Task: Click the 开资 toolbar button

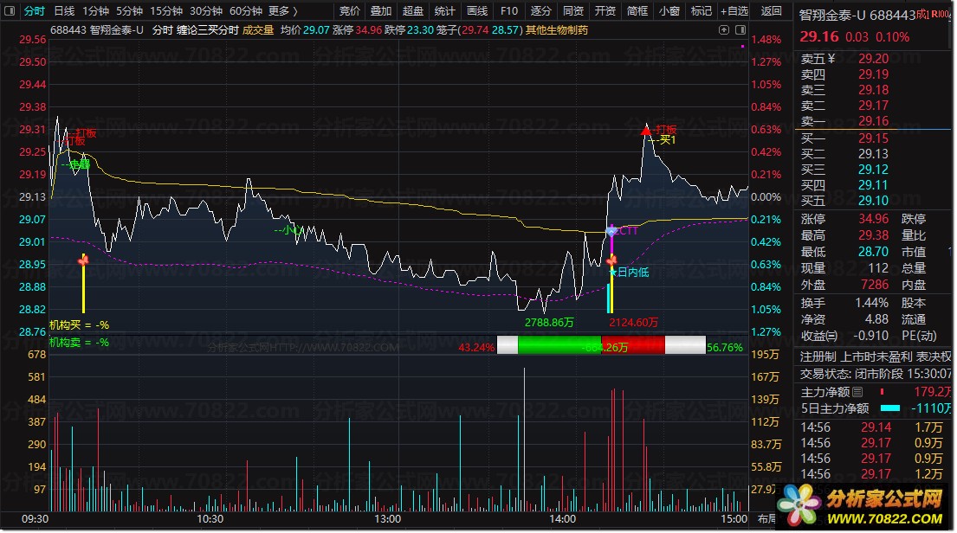Action: 605,11
